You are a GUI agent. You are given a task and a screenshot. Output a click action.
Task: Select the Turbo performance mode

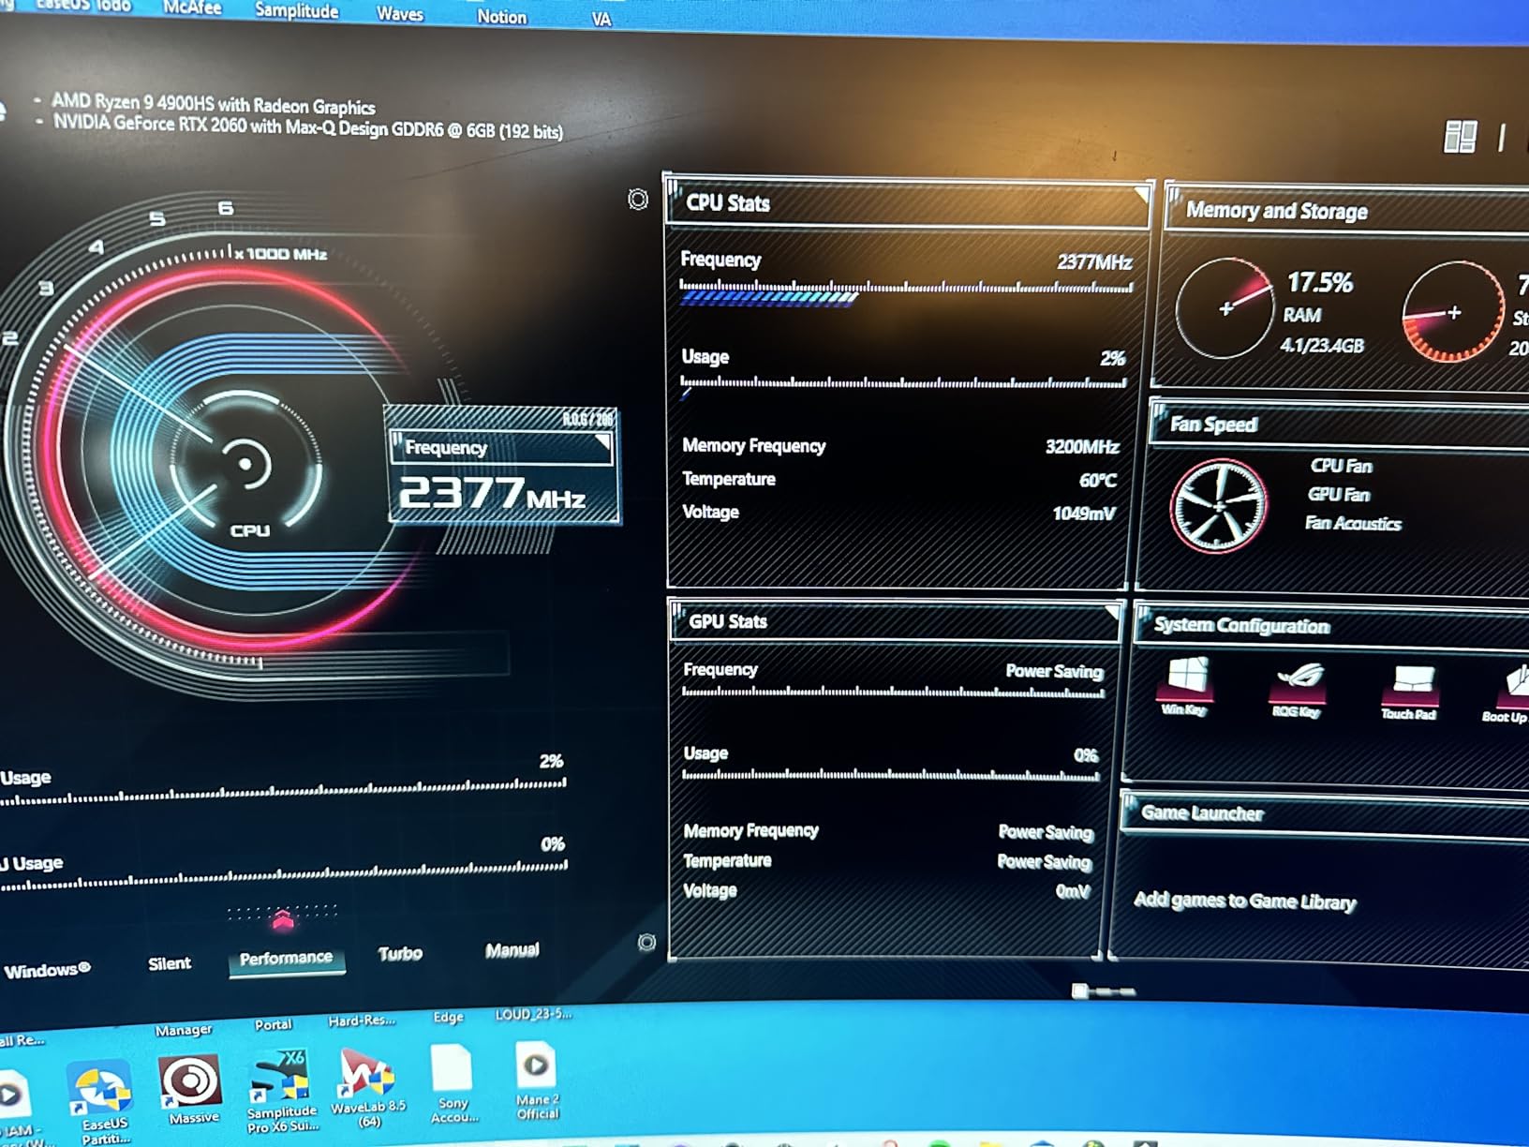pos(400,954)
